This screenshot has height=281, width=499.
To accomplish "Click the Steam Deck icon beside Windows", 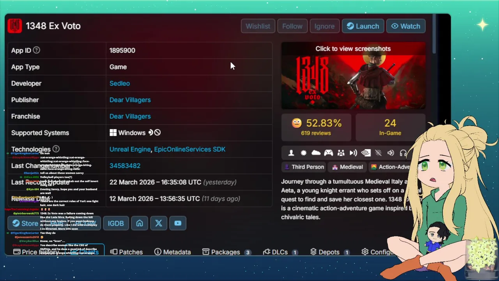I will point(150,133).
